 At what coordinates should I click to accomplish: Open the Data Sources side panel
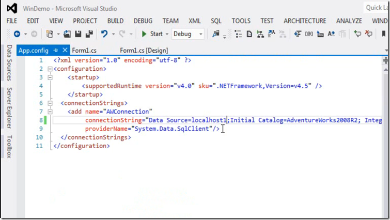pos(9,62)
